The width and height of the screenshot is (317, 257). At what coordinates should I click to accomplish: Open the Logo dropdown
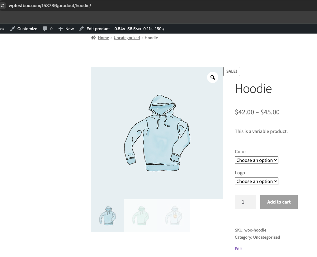pyautogui.click(x=257, y=181)
